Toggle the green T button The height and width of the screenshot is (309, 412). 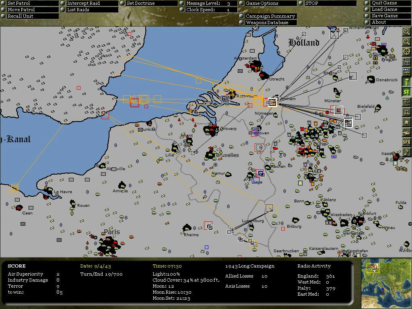406,81
